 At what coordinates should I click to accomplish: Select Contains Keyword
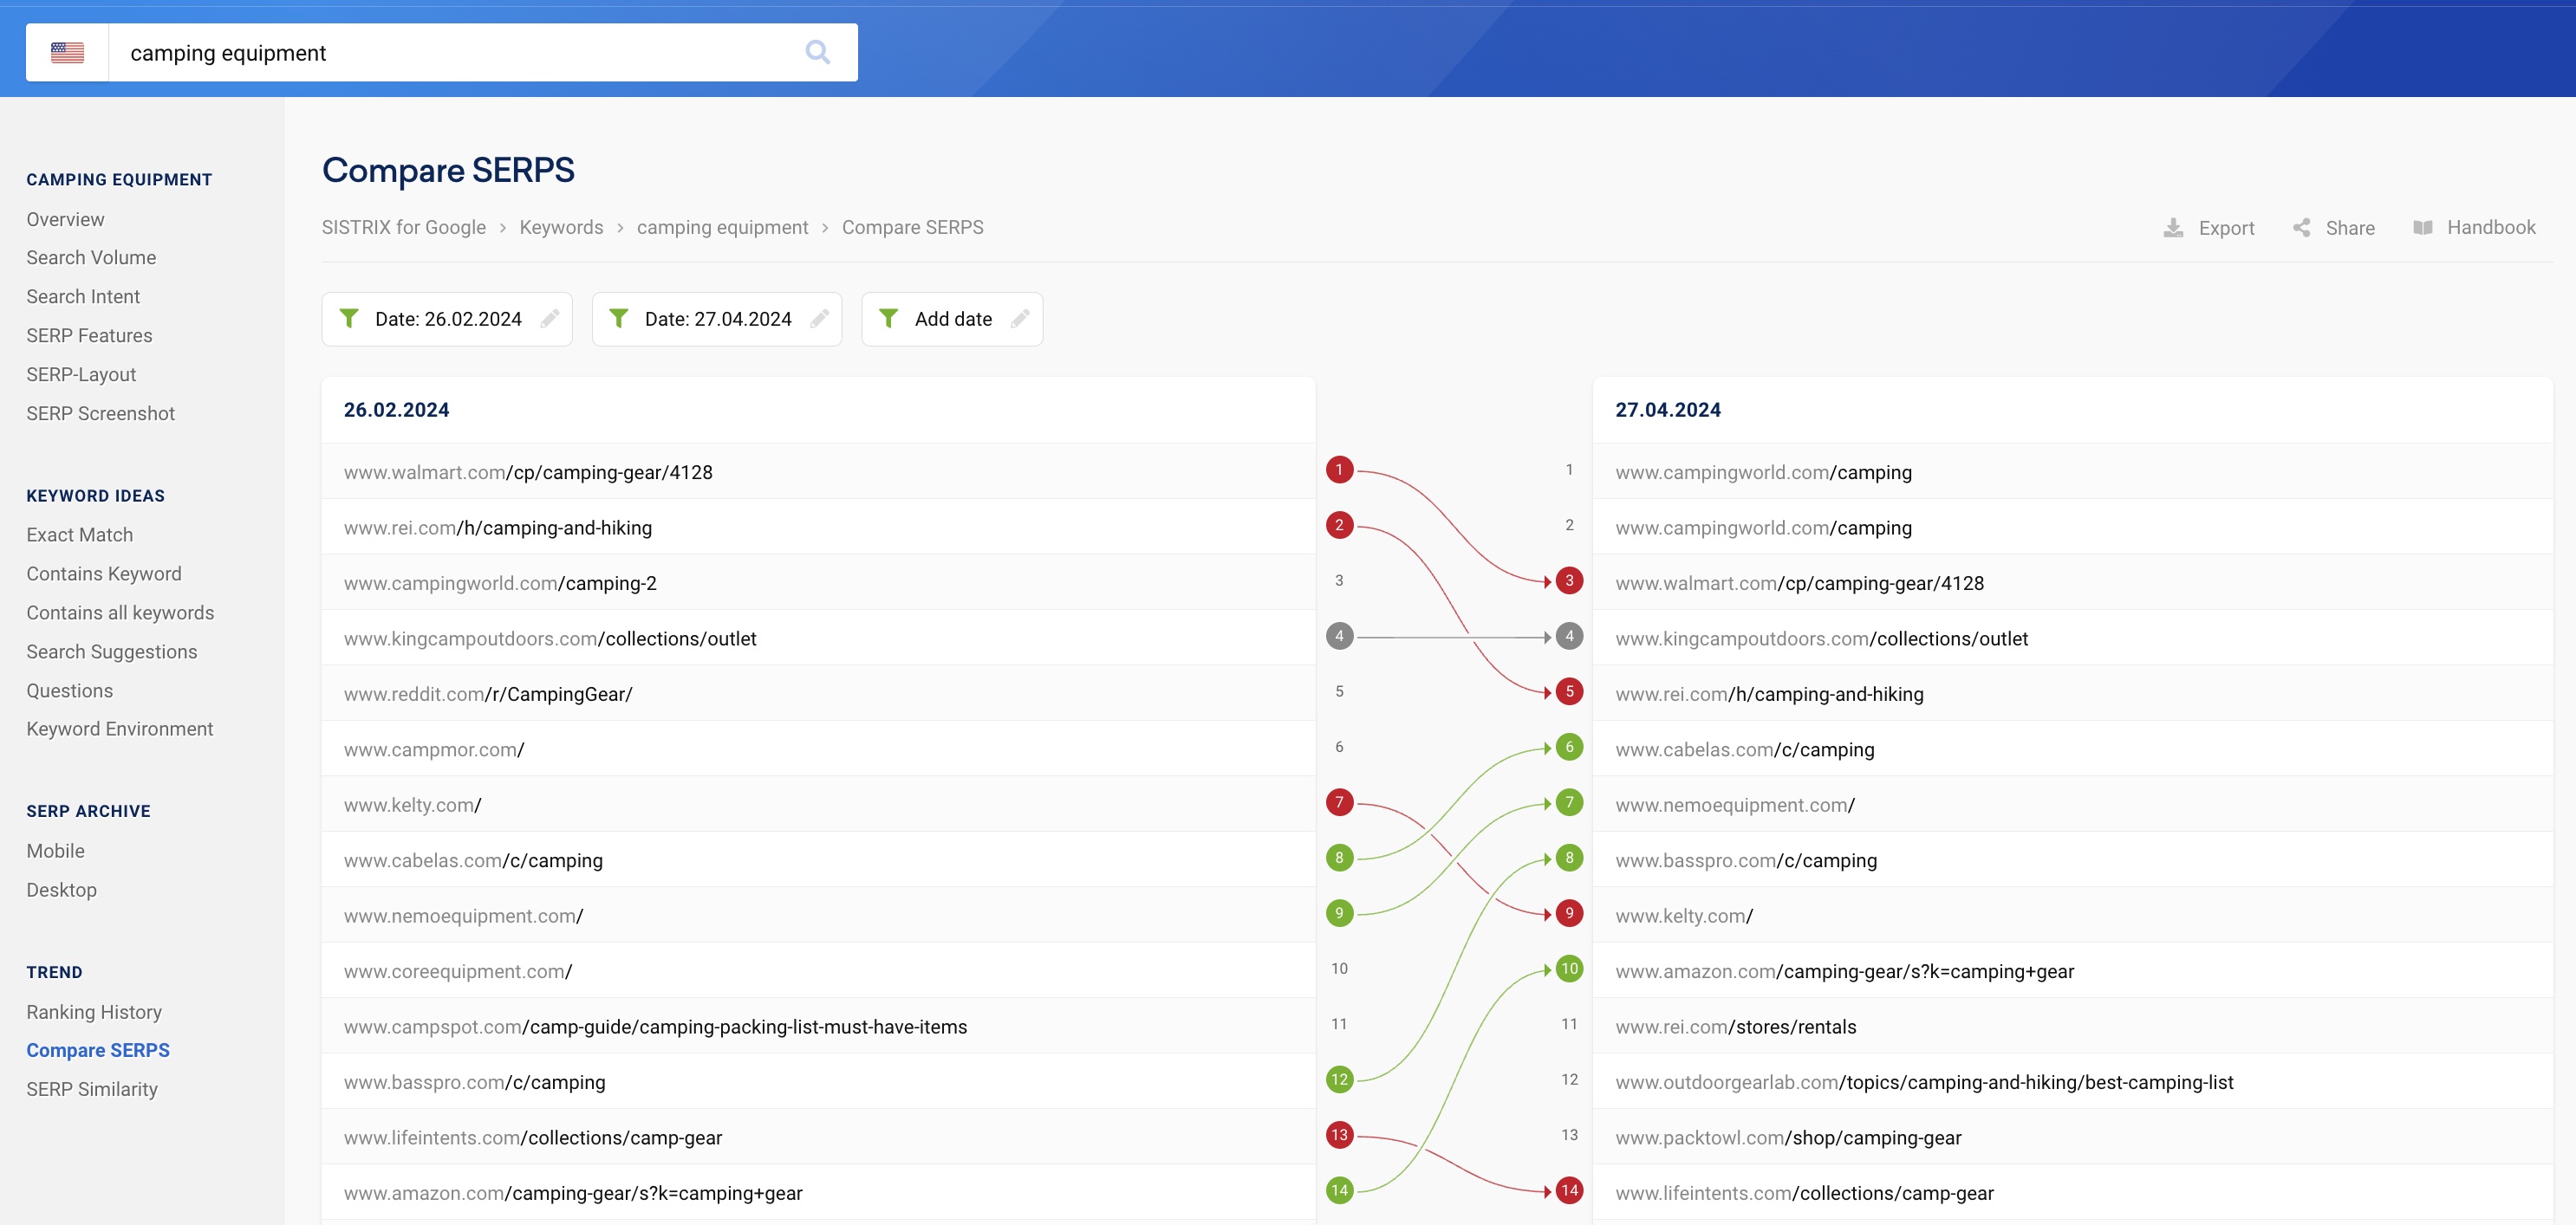[x=104, y=574]
